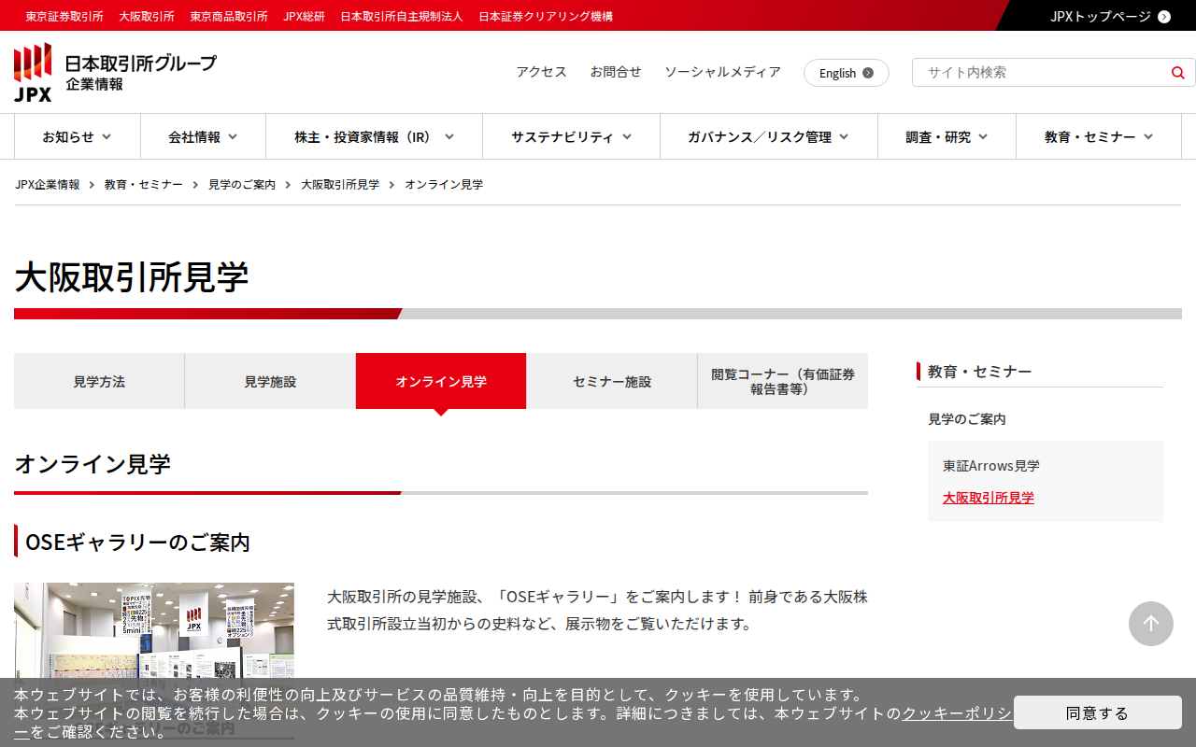
Task: Open the アクセス link
Action: click(542, 72)
